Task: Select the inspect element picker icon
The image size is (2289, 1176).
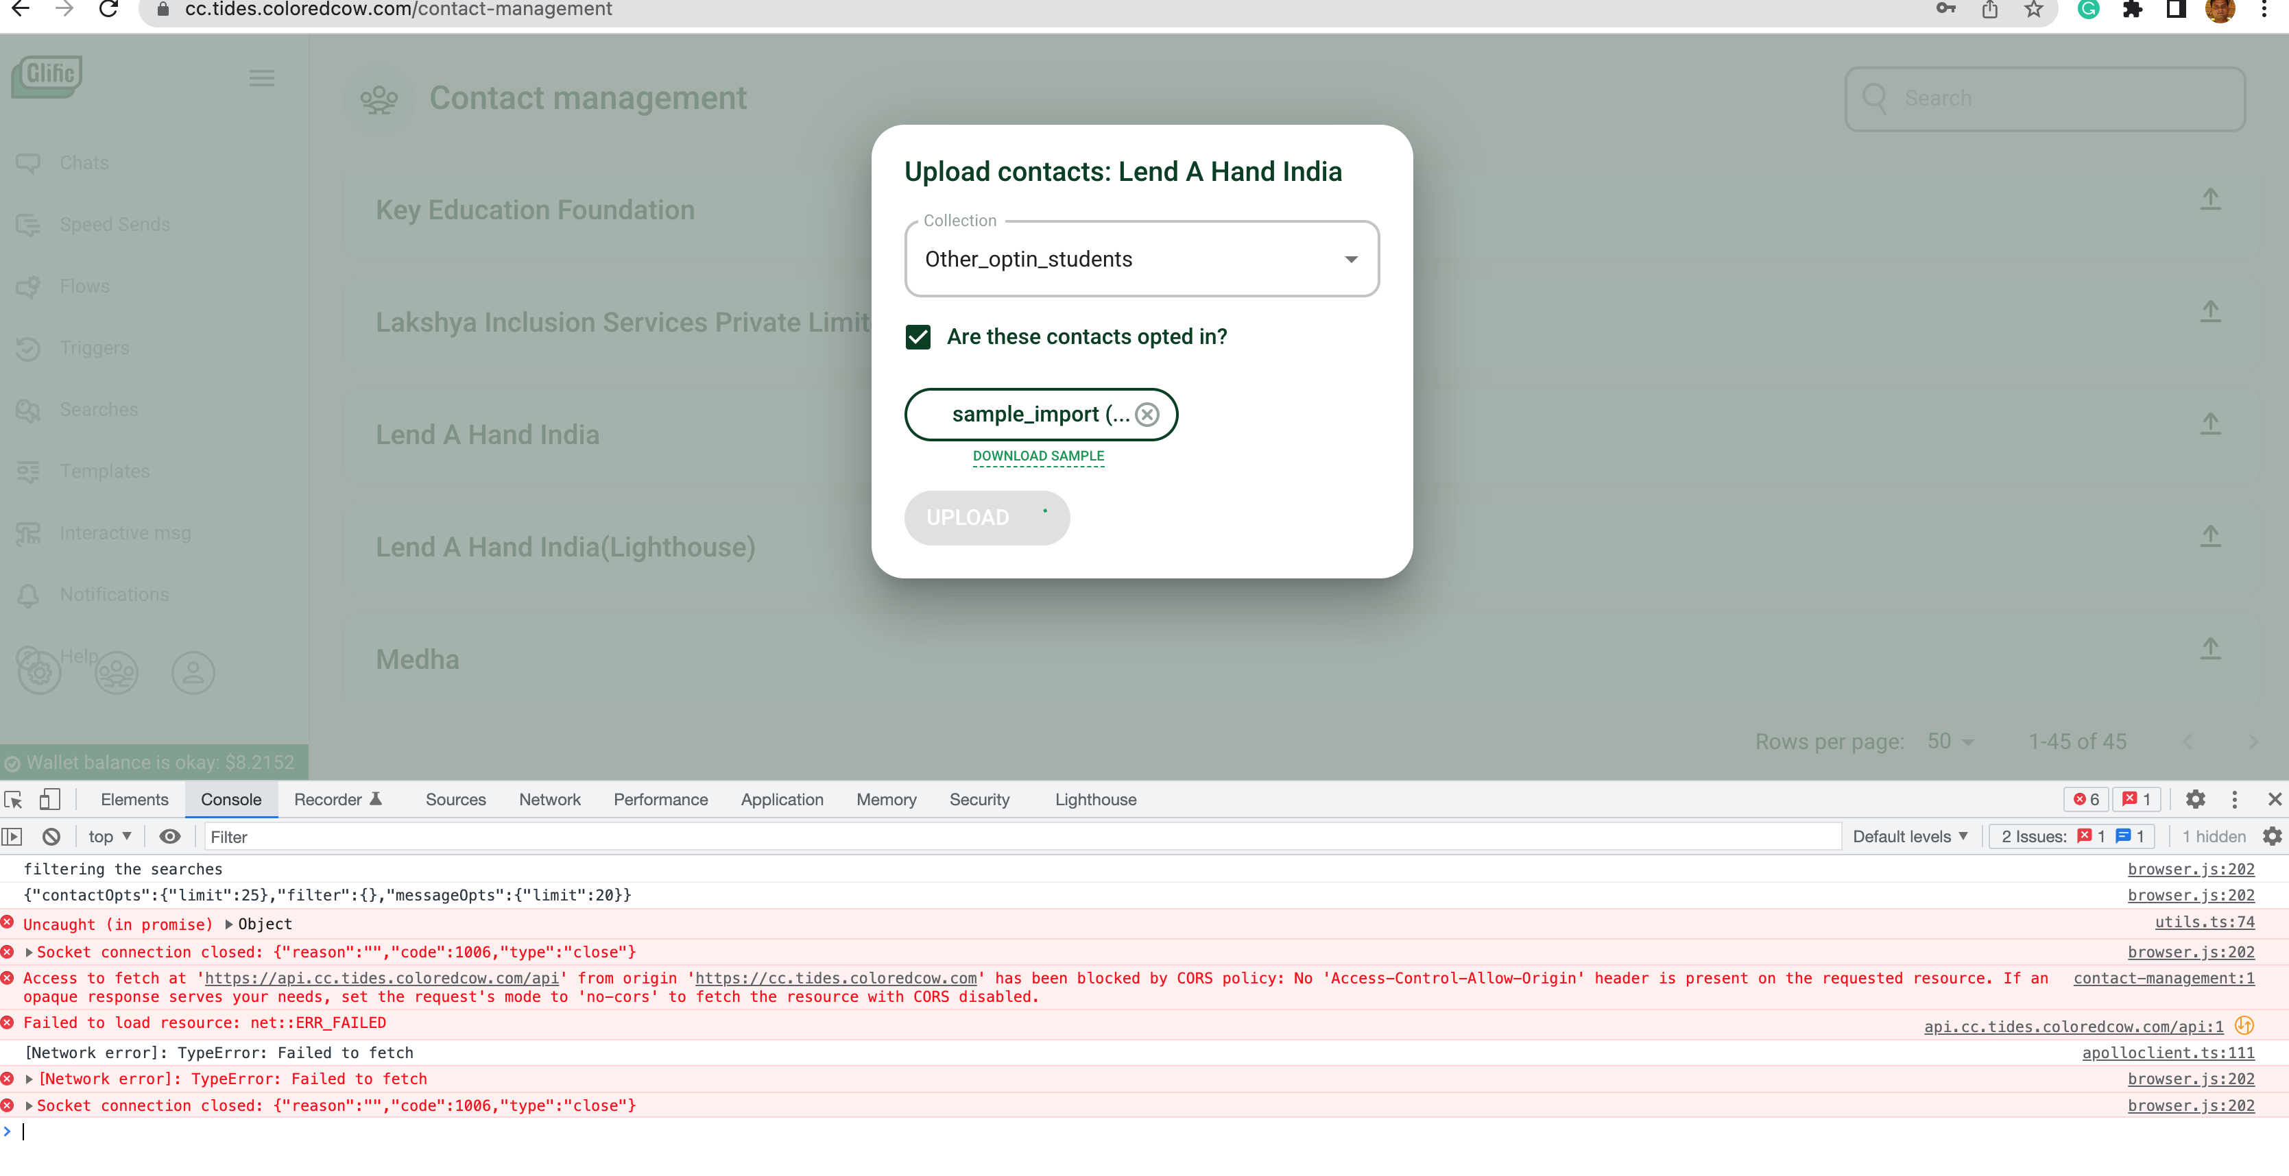Action: point(13,798)
